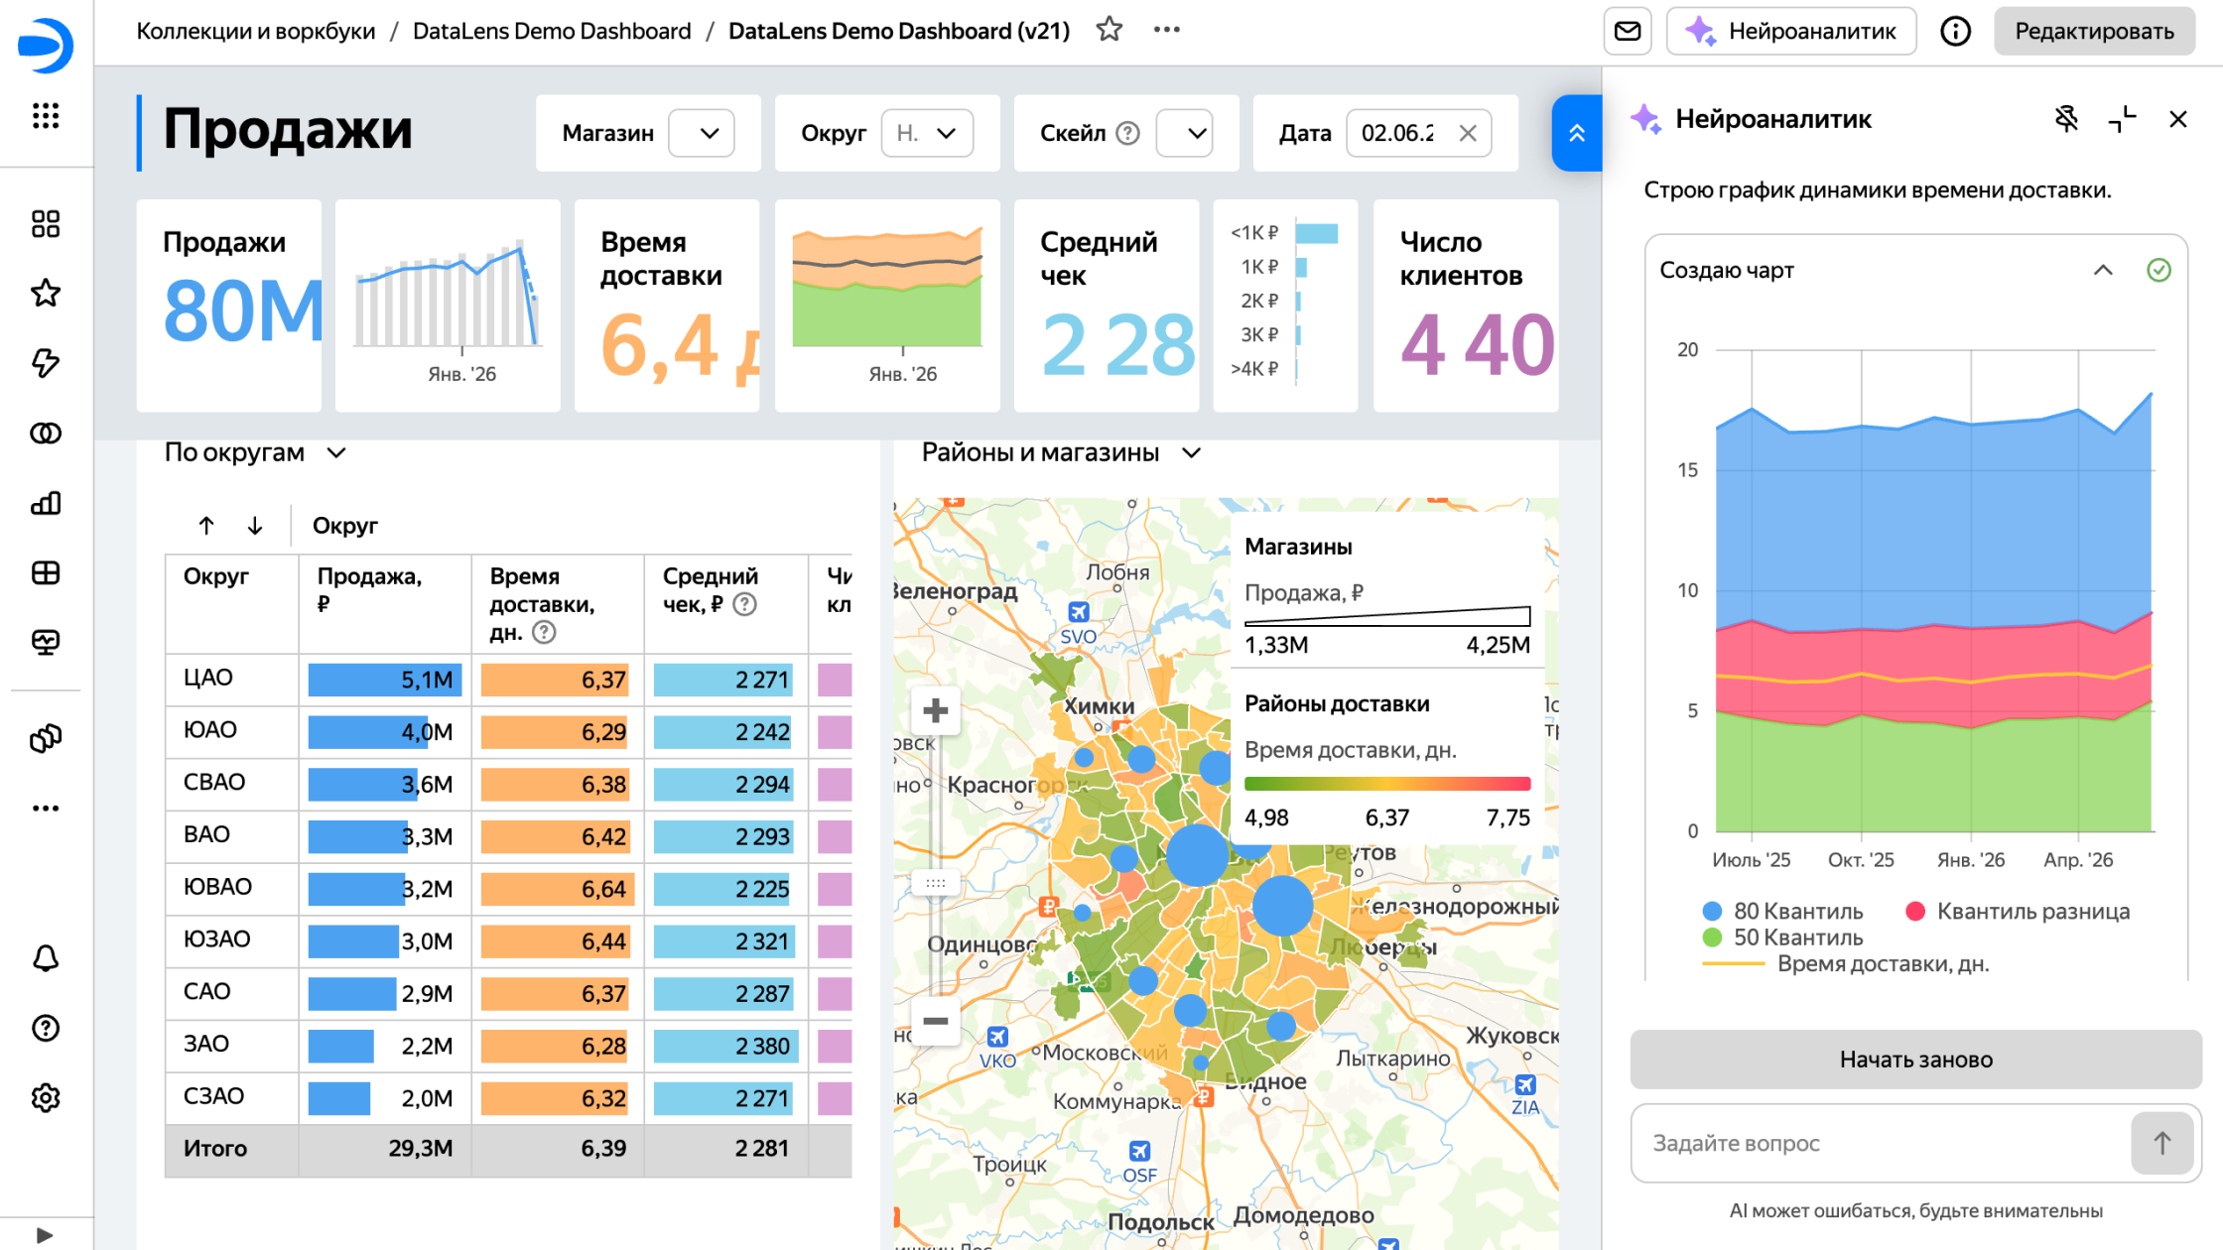
Task: Toggle Время доставки, дн. legend line
Action: coord(1846,963)
